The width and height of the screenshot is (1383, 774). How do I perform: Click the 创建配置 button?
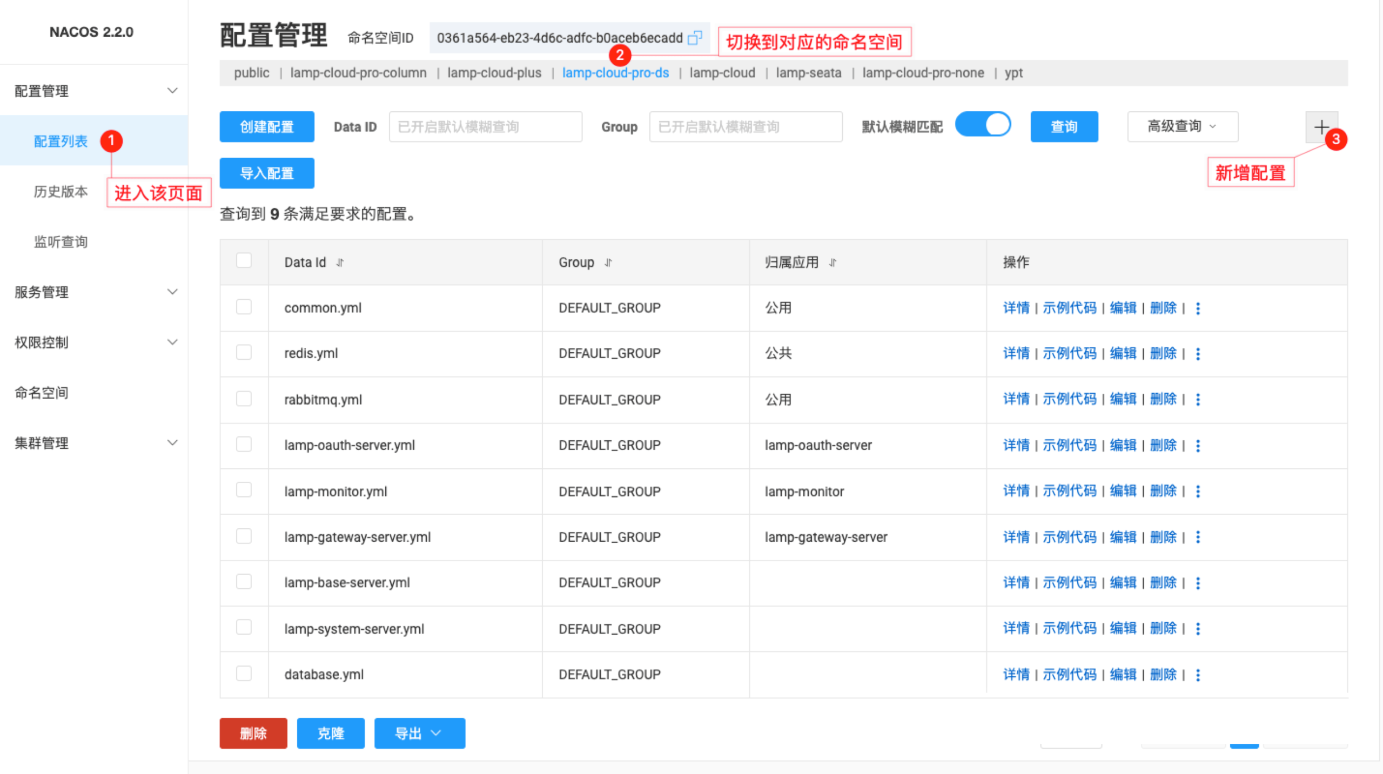click(x=266, y=127)
